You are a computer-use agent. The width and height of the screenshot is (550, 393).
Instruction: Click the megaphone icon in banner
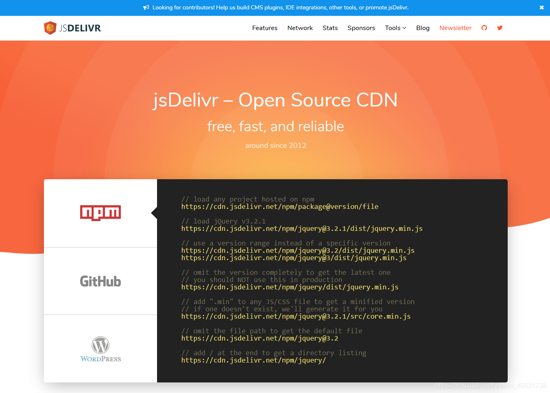click(x=146, y=8)
